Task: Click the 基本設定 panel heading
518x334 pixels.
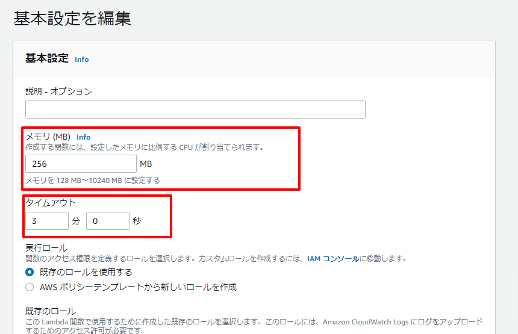Action: (47, 58)
